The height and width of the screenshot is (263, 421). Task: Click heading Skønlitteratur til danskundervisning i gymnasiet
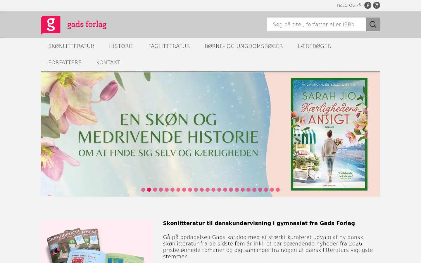point(259,223)
